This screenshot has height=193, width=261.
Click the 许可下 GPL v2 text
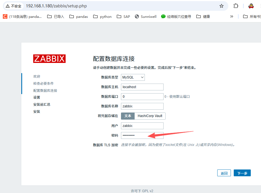(142, 191)
